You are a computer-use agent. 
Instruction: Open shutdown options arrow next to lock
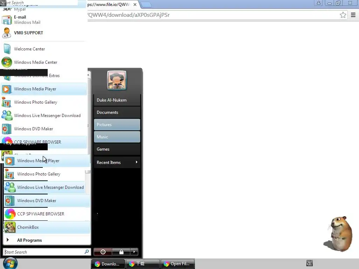click(x=134, y=252)
